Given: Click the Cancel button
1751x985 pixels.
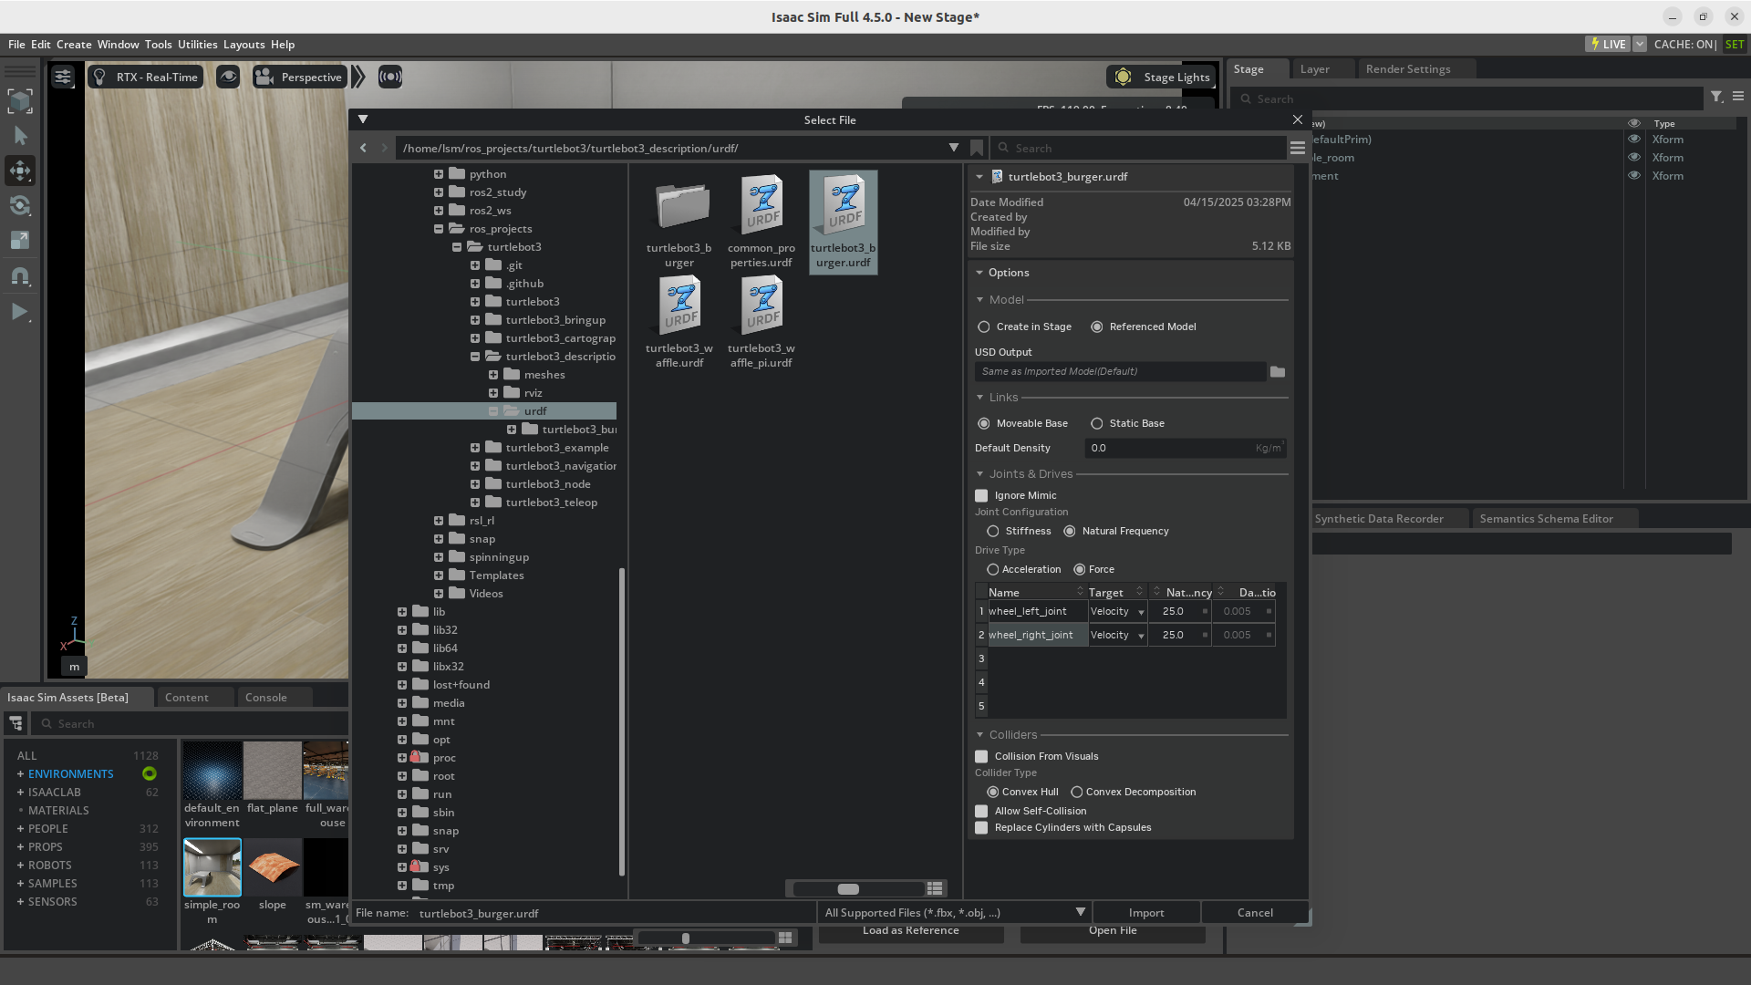Looking at the screenshot, I should click(1255, 912).
